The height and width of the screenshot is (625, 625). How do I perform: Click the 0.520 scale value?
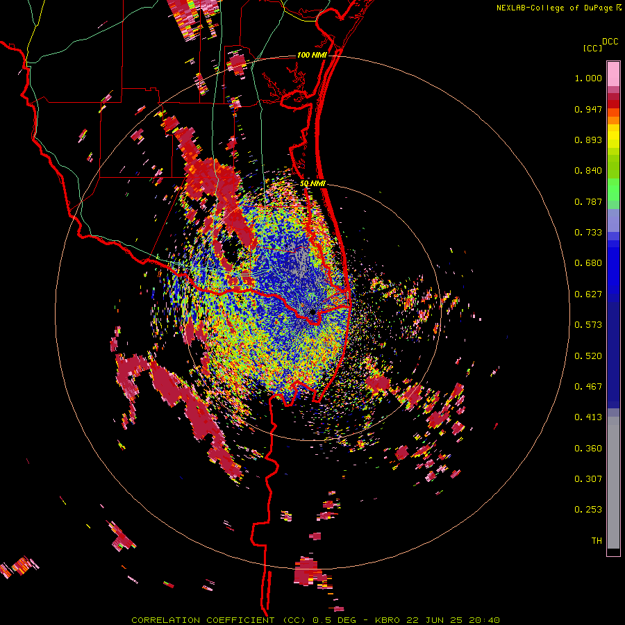[x=588, y=356]
